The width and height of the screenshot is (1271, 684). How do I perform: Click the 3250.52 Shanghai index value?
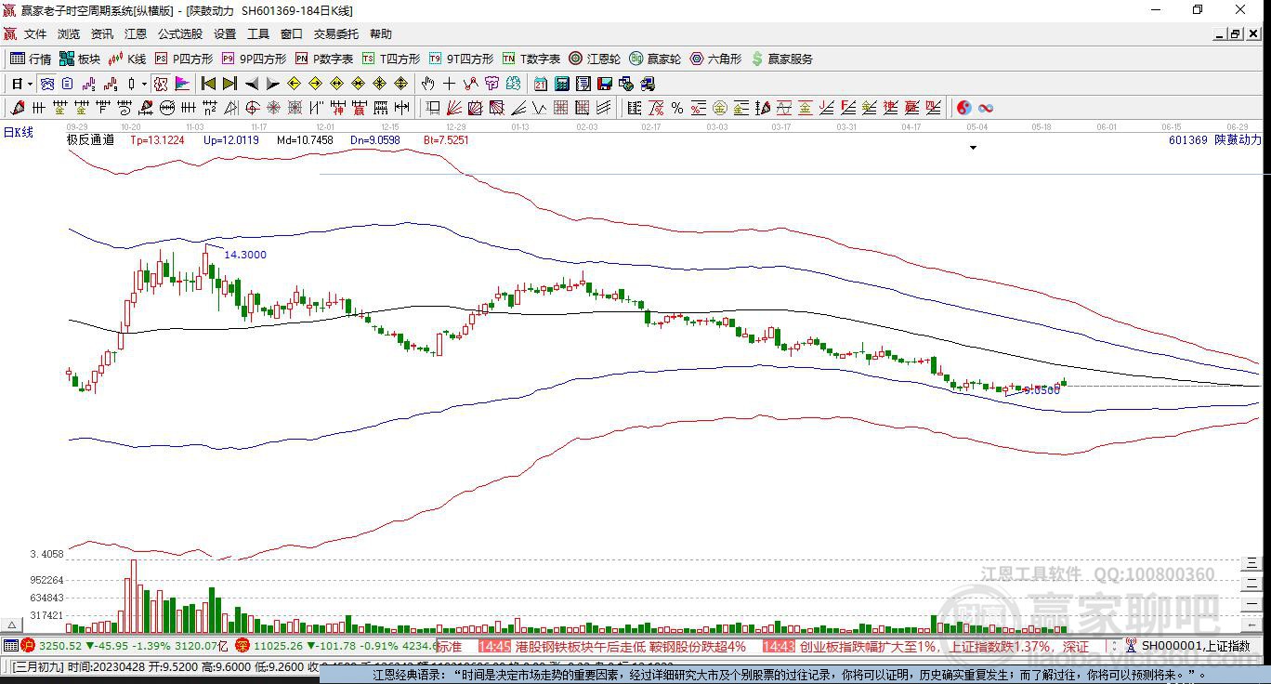[59, 646]
